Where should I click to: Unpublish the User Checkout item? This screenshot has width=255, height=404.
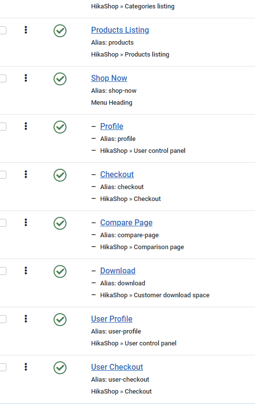[60, 368]
